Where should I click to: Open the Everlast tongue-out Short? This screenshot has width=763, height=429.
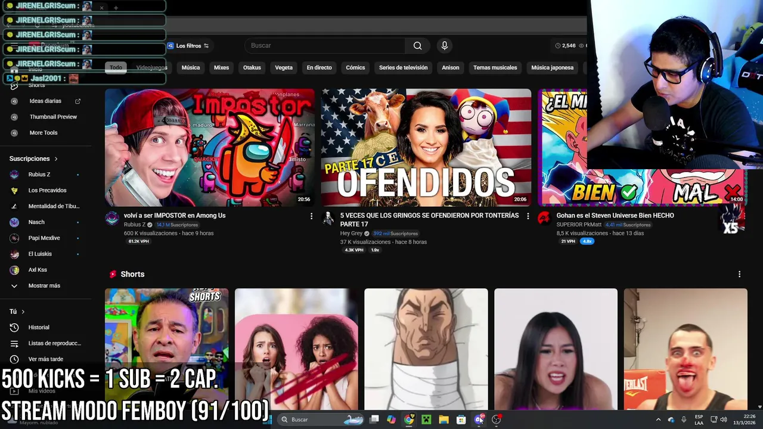pos(686,349)
